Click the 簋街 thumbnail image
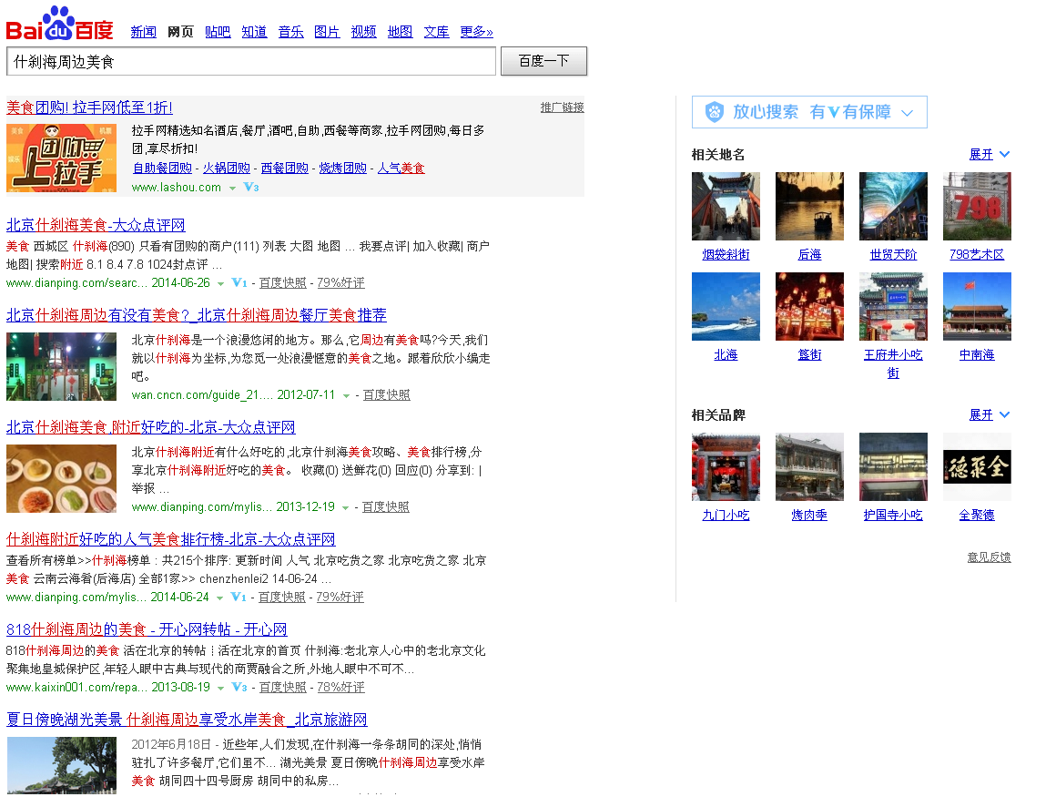Screen dimensions: 1056x797 [809, 307]
